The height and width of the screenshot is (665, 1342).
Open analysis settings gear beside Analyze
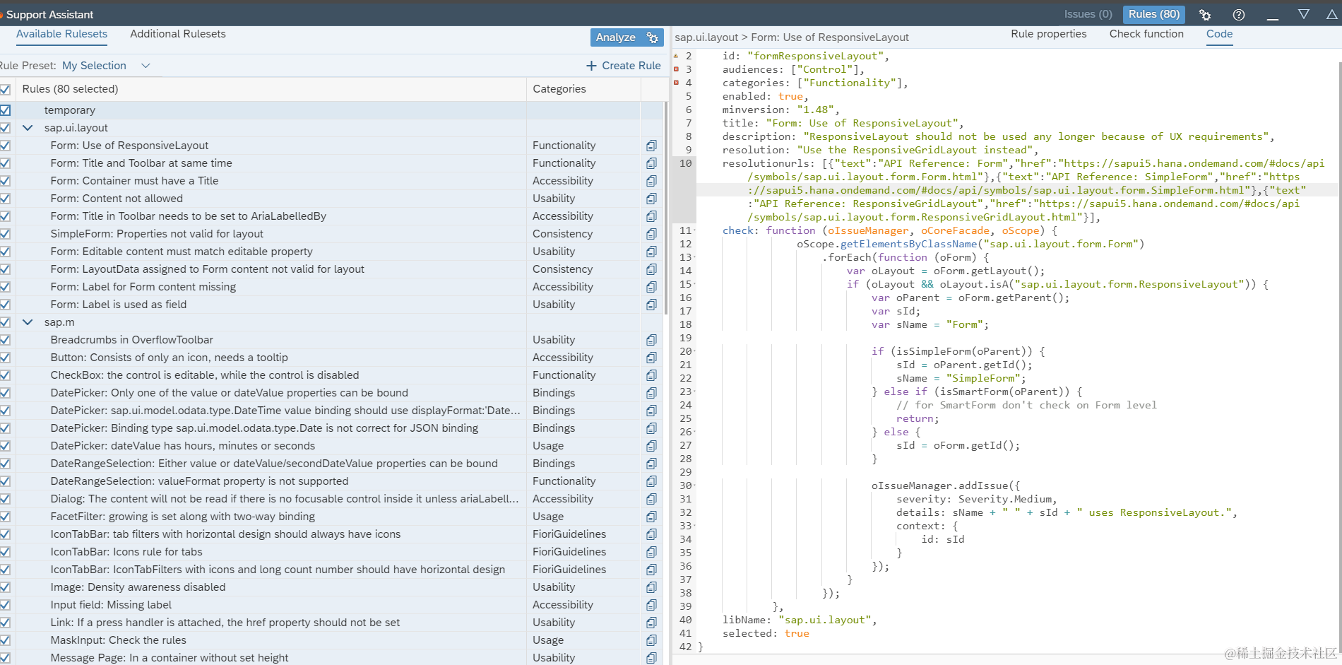(x=653, y=37)
